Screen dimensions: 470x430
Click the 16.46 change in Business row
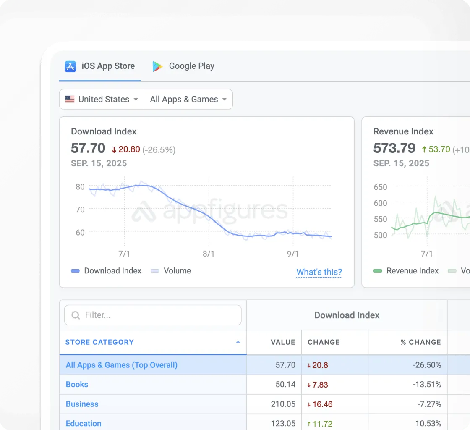pos(320,404)
